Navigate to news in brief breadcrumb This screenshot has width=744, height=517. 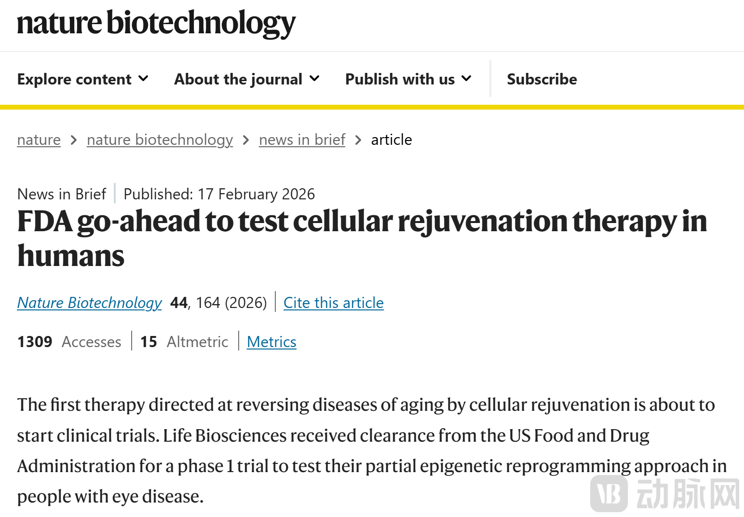coord(302,140)
